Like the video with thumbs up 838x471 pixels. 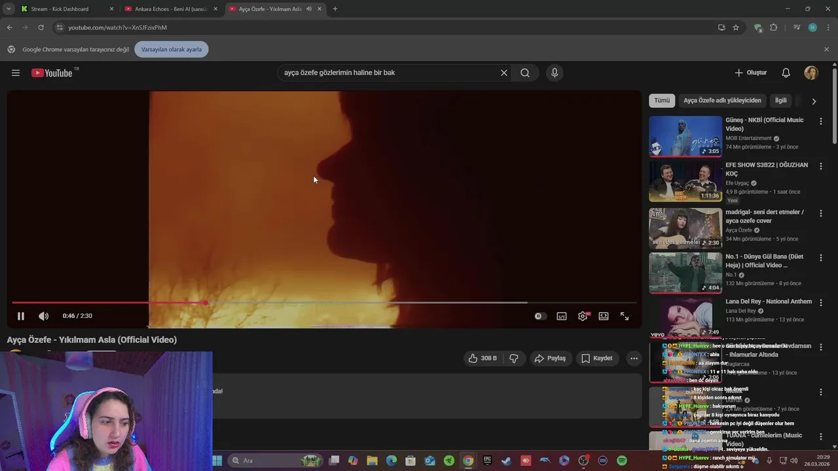pyautogui.click(x=483, y=358)
